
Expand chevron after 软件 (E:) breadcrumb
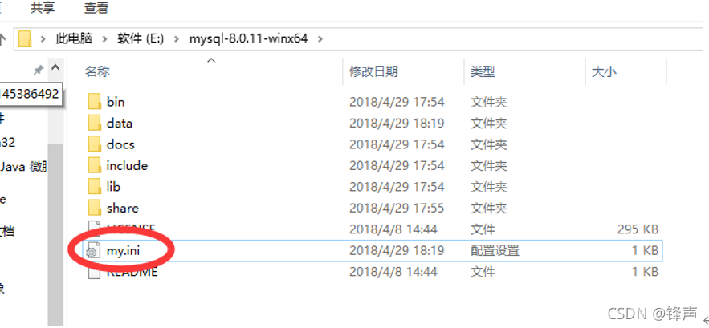[177, 38]
